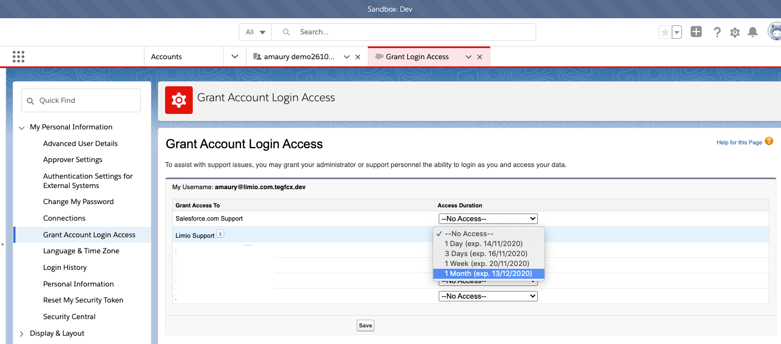Select 1 Month (exp. 13/12/2020) option

click(488, 274)
